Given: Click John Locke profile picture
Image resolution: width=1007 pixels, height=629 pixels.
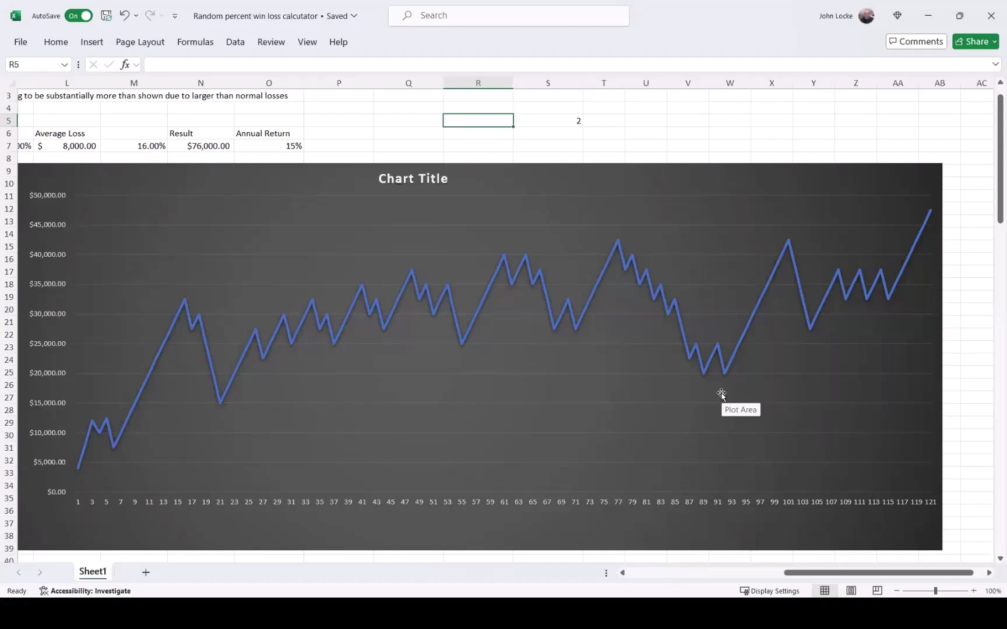Looking at the screenshot, I should click(867, 16).
